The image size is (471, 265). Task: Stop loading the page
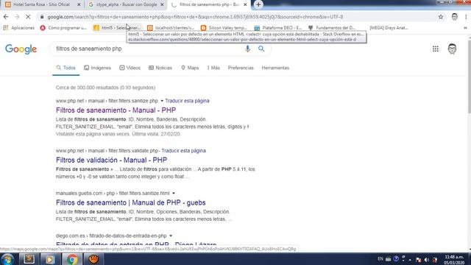click(x=28, y=17)
